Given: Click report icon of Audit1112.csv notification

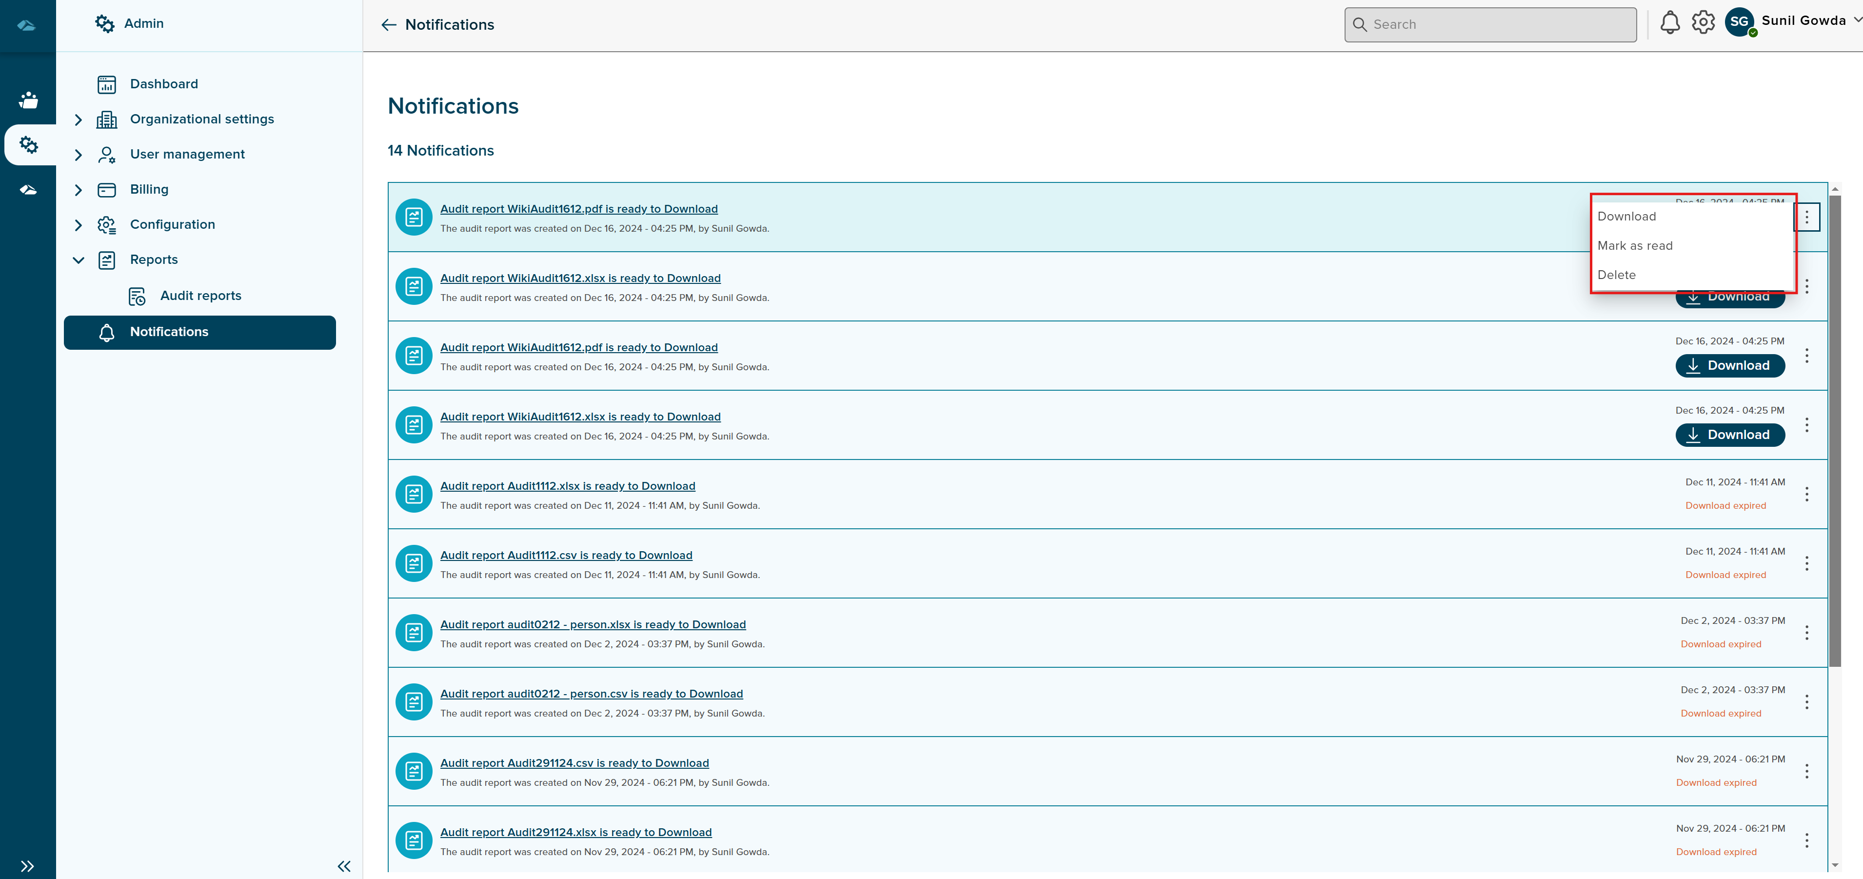Looking at the screenshot, I should (x=414, y=563).
